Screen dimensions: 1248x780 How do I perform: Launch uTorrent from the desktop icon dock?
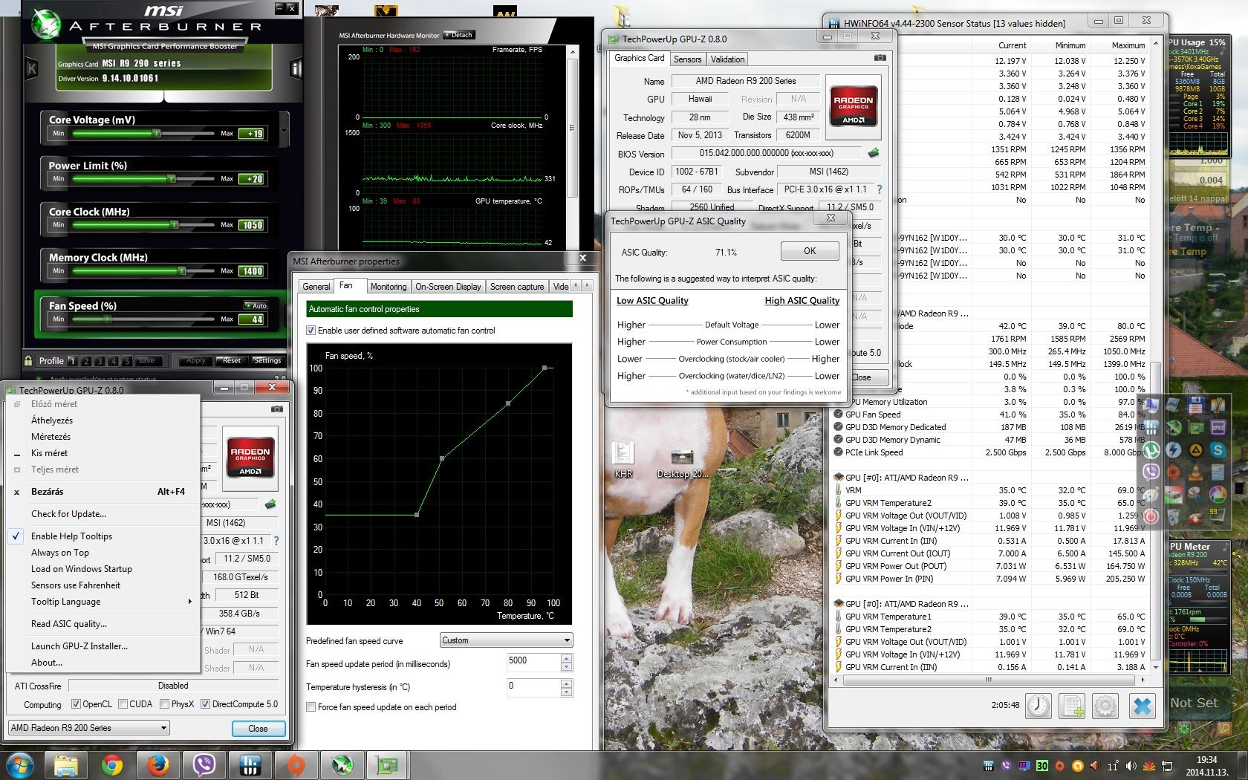point(1151,449)
